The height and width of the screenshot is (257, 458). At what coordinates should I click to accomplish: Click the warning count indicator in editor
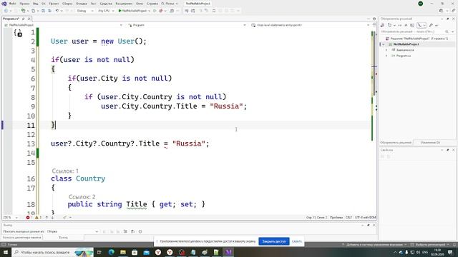pos(38,217)
